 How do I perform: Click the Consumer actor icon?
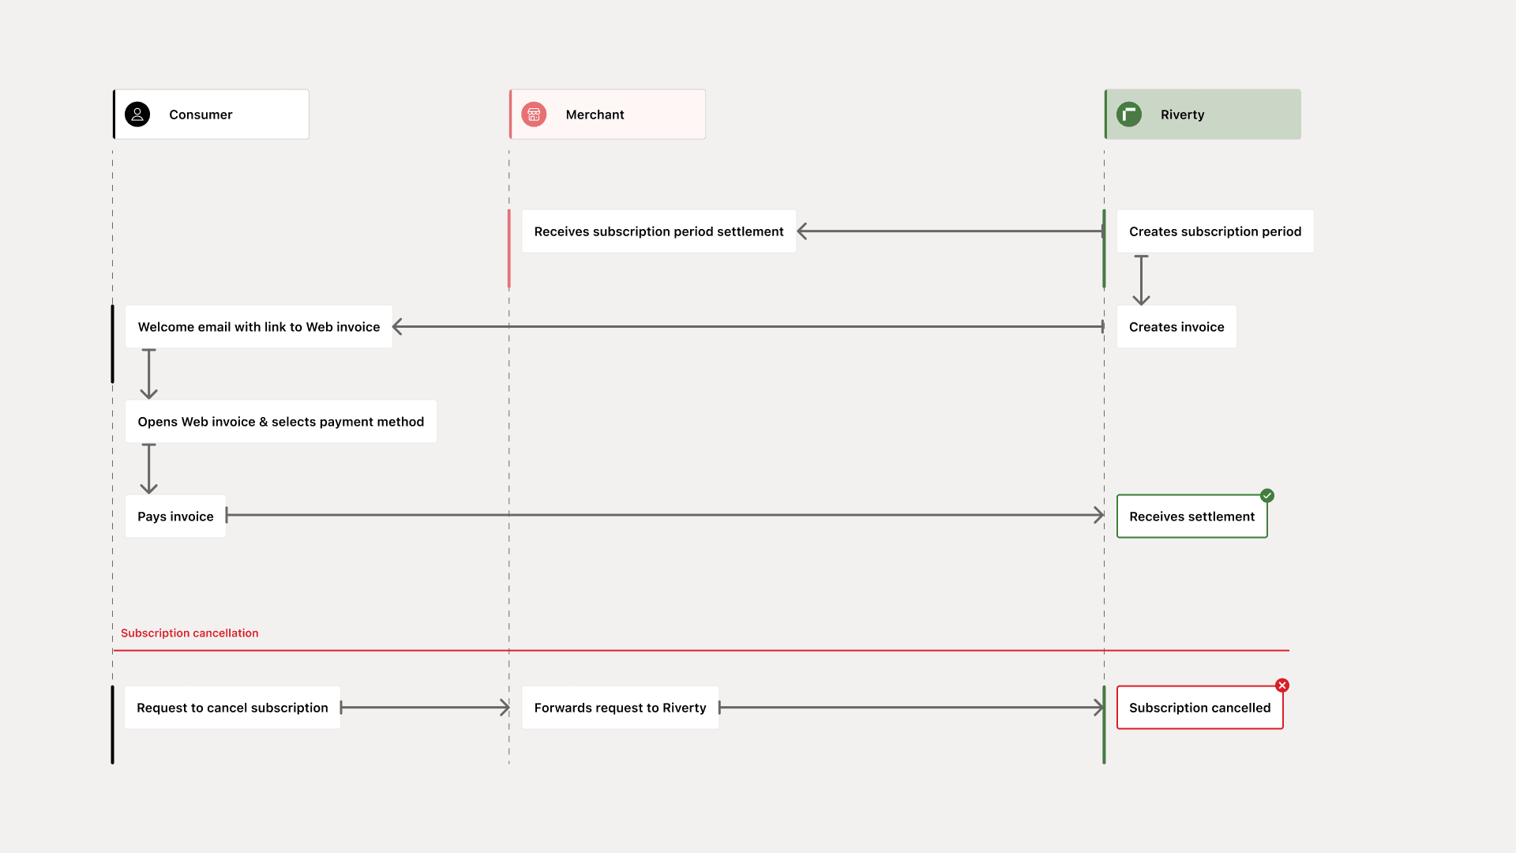click(x=140, y=112)
